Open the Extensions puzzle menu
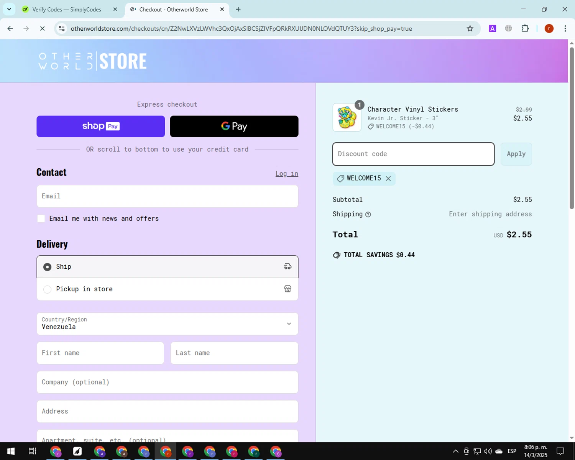 pyautogui.click(x=525, y=28)
